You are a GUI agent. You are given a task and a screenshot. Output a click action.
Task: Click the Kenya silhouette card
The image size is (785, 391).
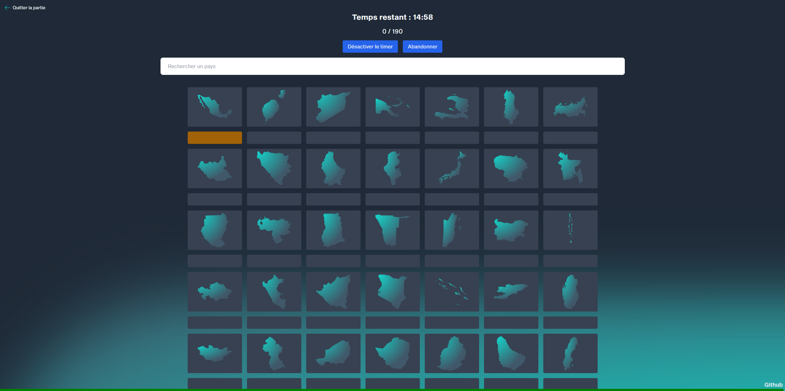click(393, 292)
